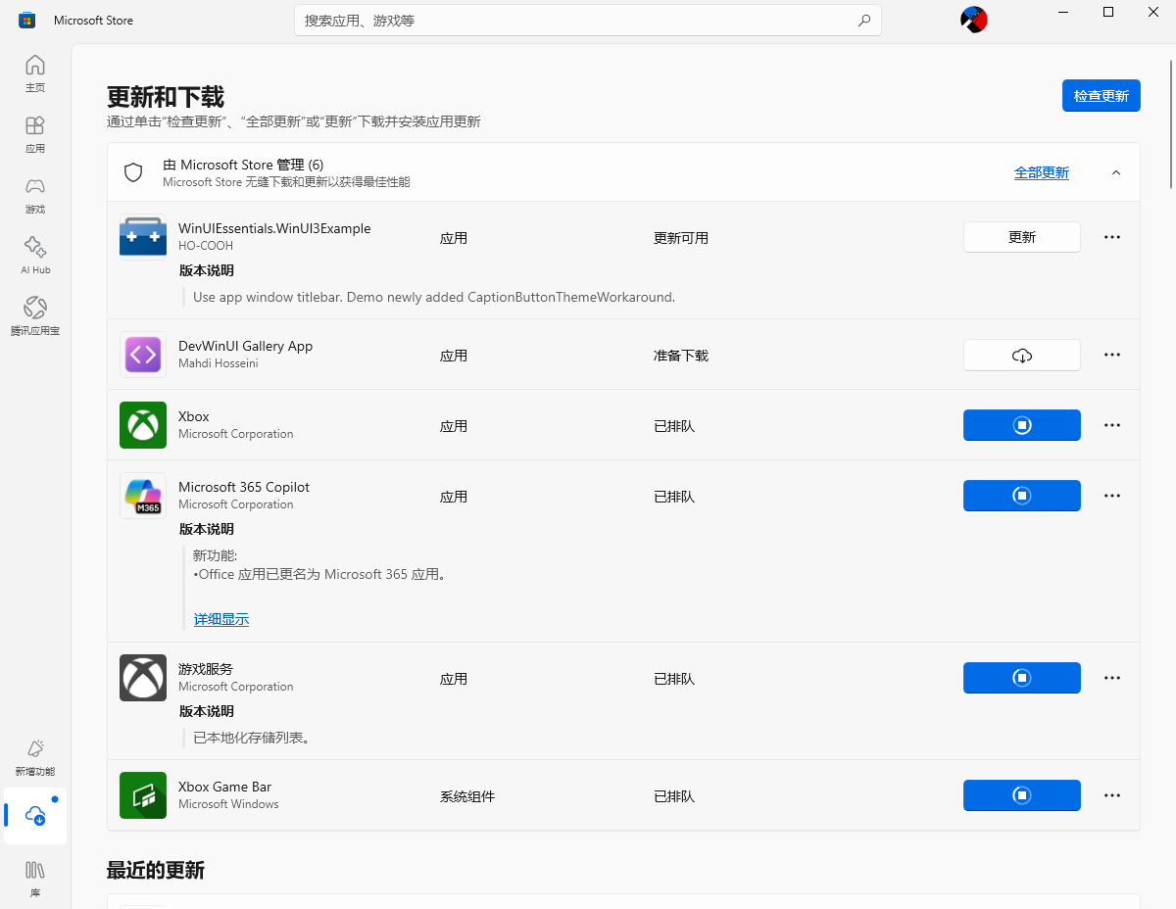The width and height of the screenshot is (1176, 909).
Task: Click 详细显示 link under Microsoft 365 Copilot
Action: point(221,620)
